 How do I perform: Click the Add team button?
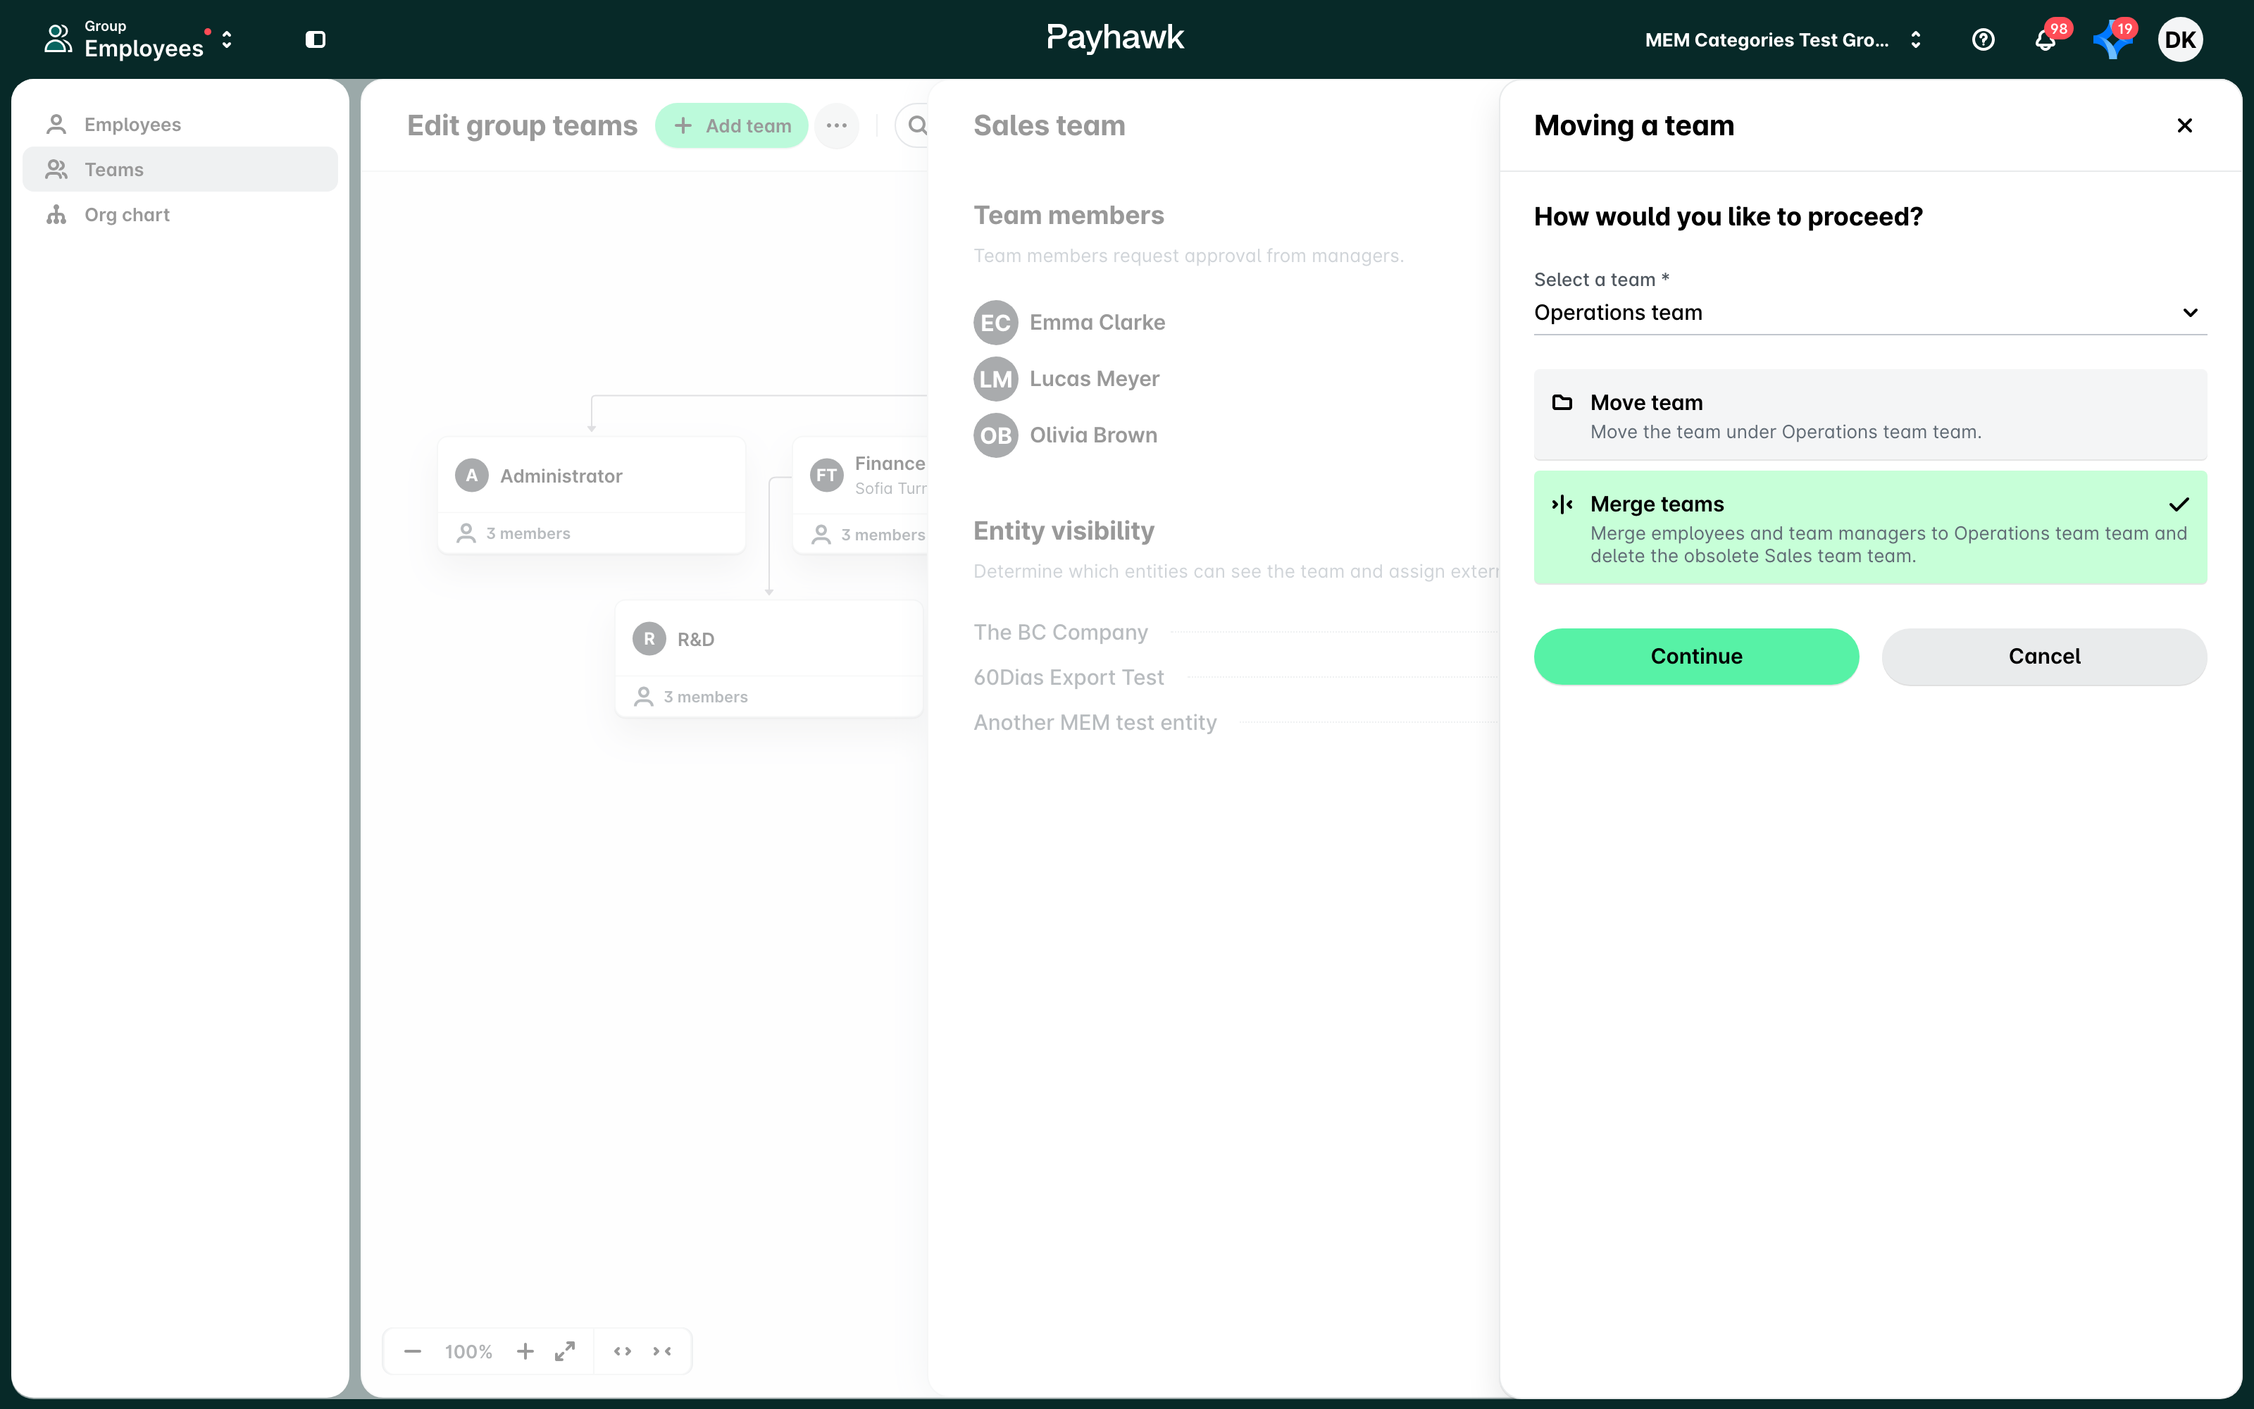(x=731, y=125)
